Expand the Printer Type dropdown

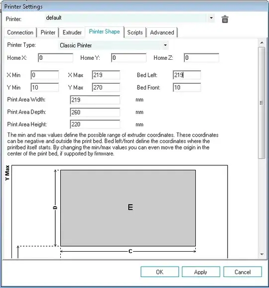pyautogui.click(x=165, y=45)
